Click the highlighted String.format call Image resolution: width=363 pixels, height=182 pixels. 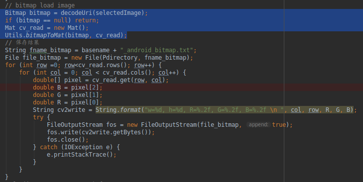point(225,109)
